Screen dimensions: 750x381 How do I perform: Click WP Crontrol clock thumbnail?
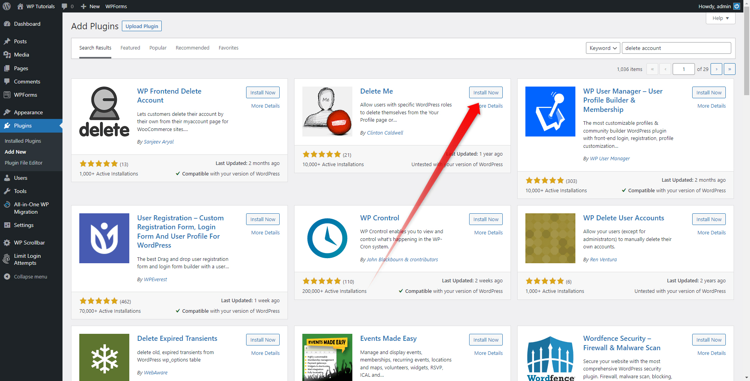click(327, 238)
